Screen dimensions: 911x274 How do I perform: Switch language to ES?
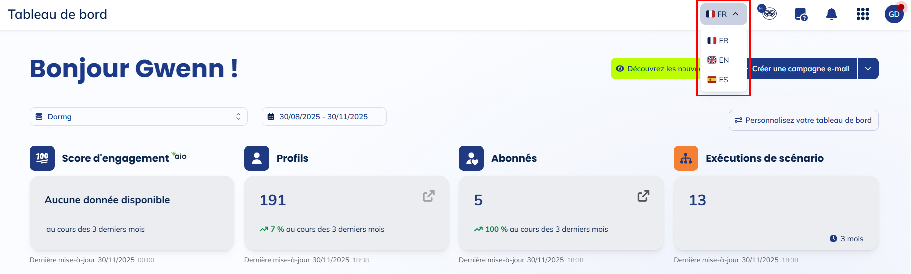(x=718, y=80)
